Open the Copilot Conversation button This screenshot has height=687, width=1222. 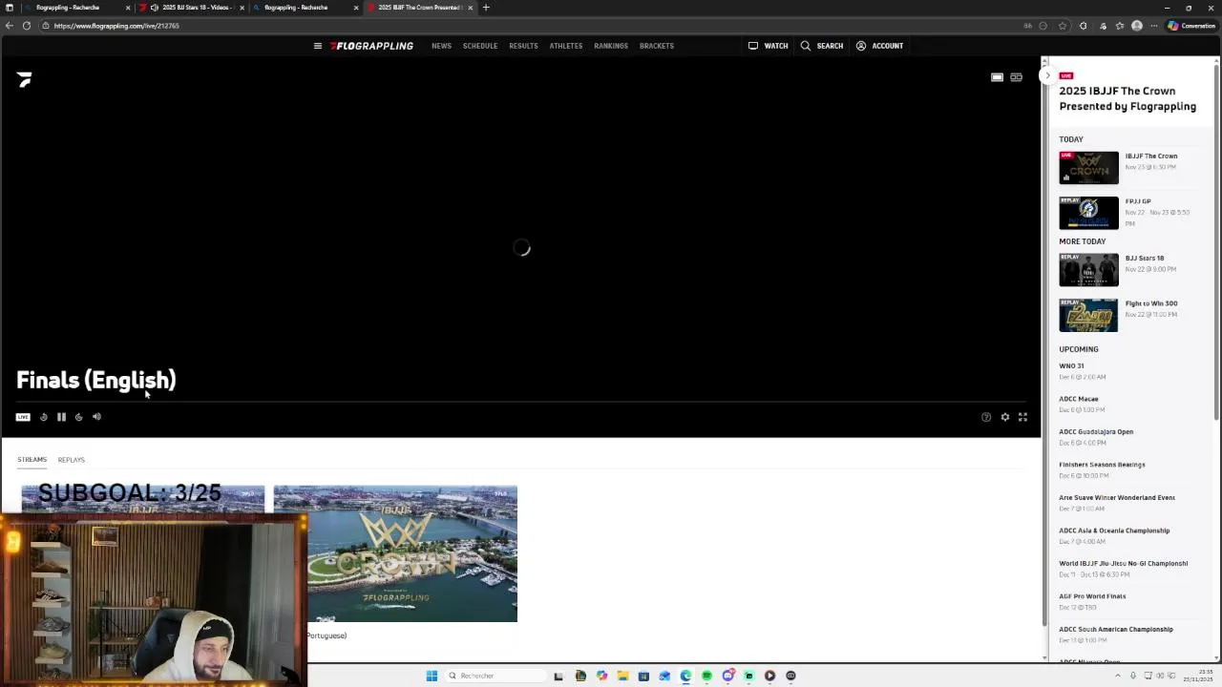[x=1191, y=26]
